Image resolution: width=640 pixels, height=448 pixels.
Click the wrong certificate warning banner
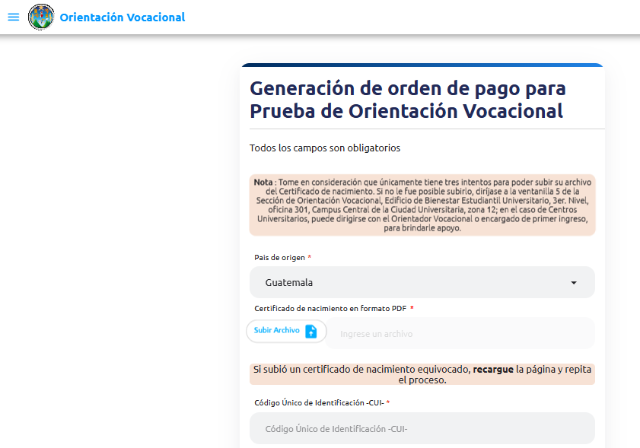(x=422, y=374)
